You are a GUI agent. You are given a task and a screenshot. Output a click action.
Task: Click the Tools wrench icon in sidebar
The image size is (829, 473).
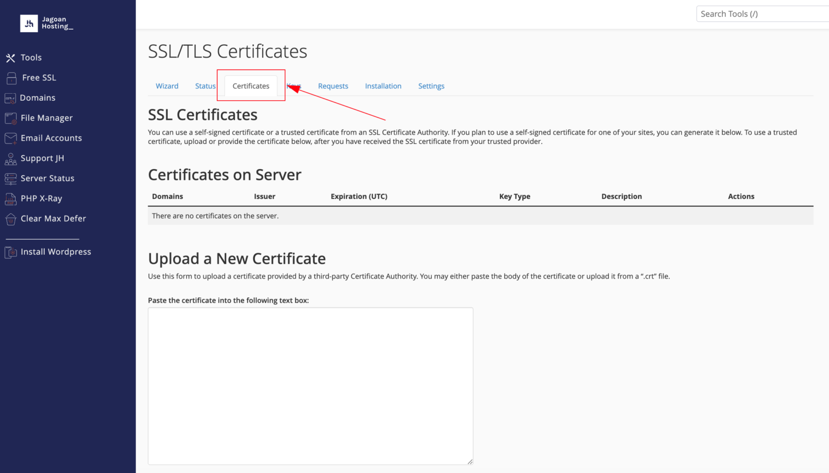coord(10,58)
